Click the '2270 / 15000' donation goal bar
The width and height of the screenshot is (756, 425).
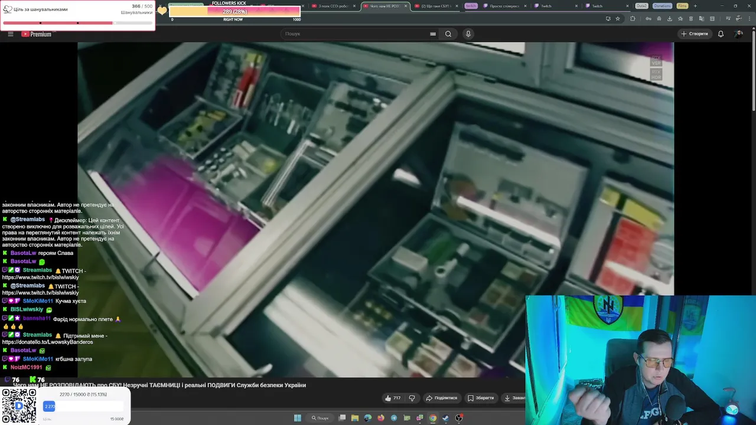tap(83, 406)
